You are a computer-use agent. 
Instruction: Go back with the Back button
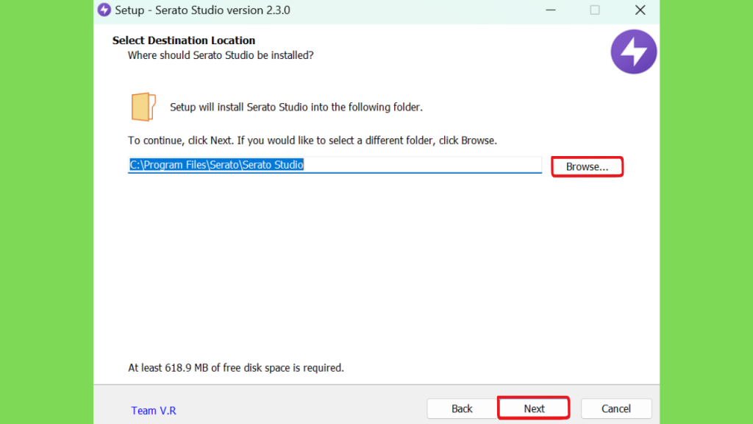click(462, 409)
